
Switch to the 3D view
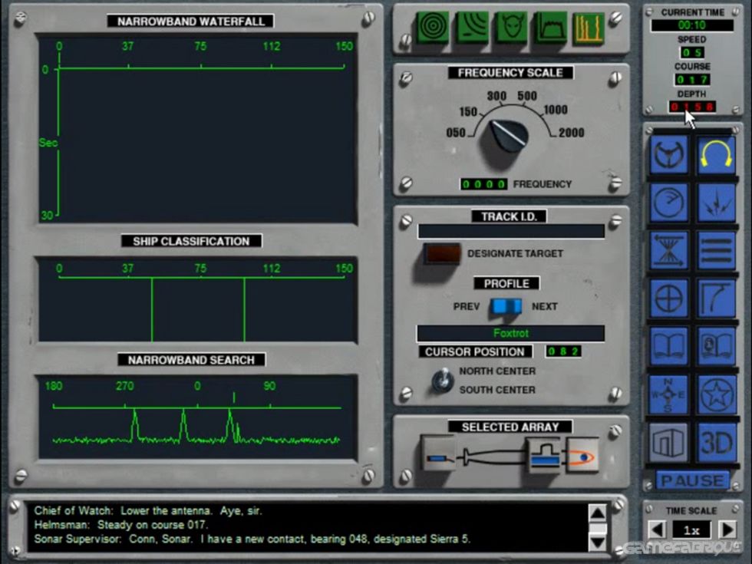(716, 443)
